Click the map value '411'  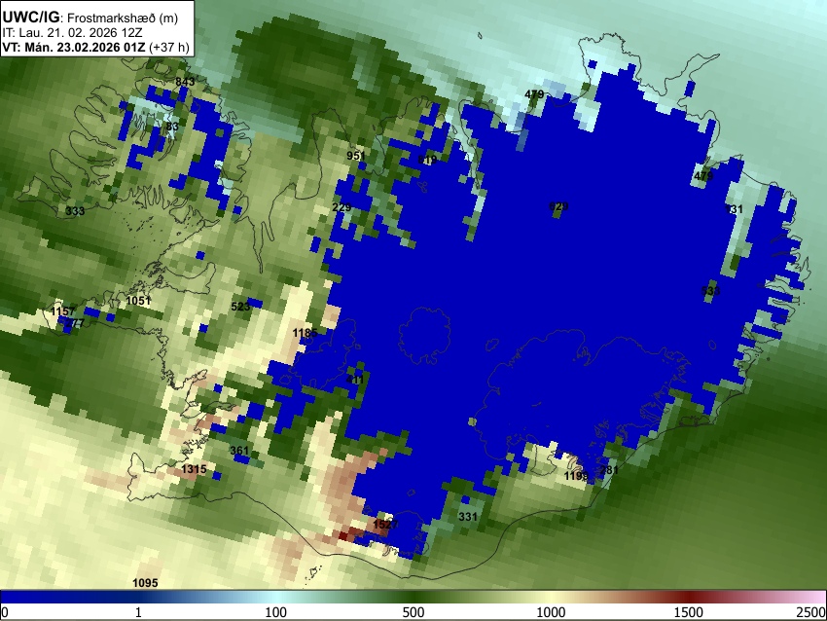[355, 380]
